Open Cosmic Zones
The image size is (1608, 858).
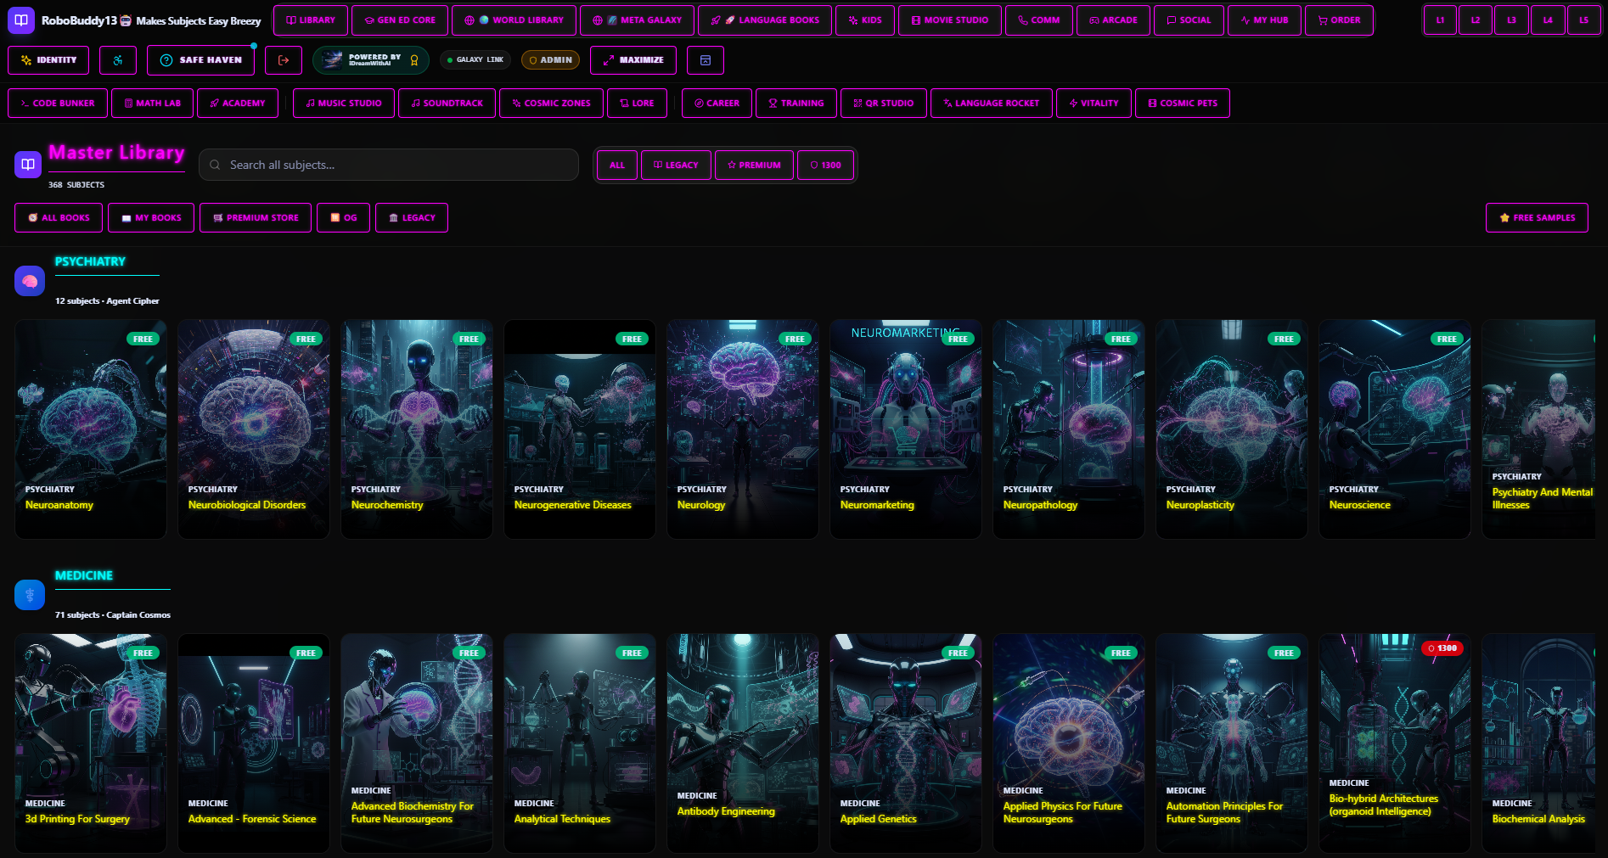551,104
